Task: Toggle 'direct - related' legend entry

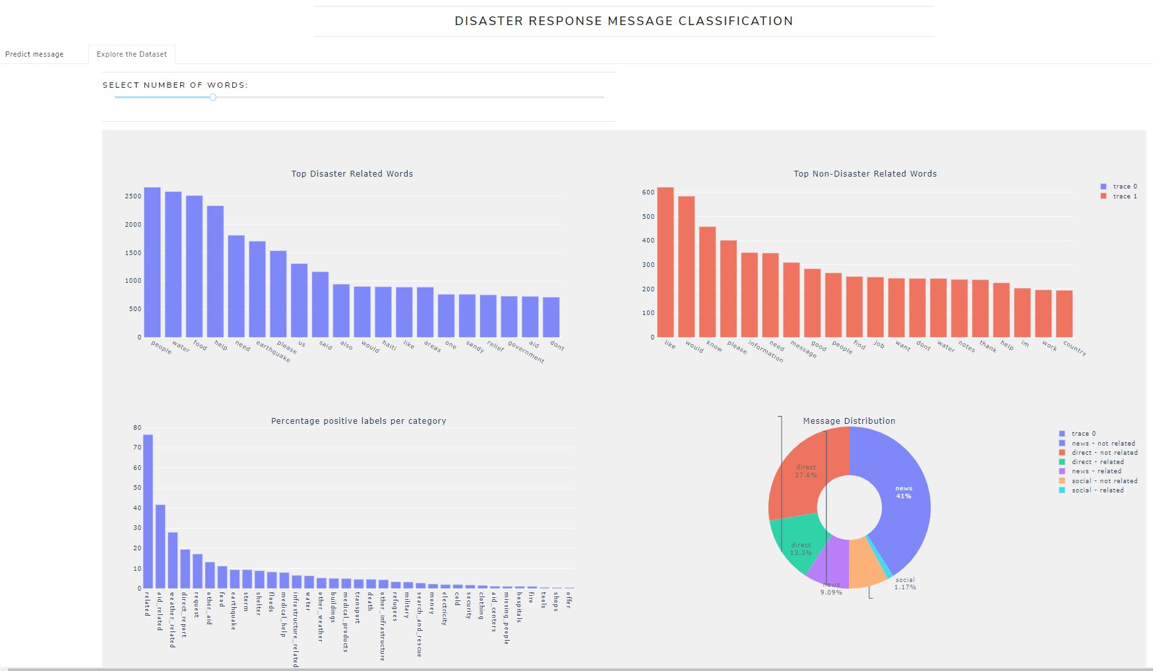Action: point(1098,462)
